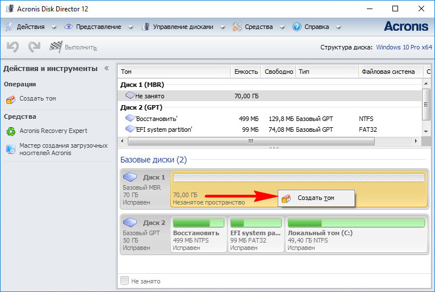Click the Create volume icon in Operations
Image resolution: width=435 pixels, height=292 pixels.
coord(11,99)
